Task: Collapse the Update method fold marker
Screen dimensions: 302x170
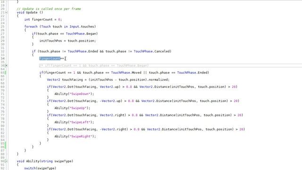Action: (x=6, y=13)
